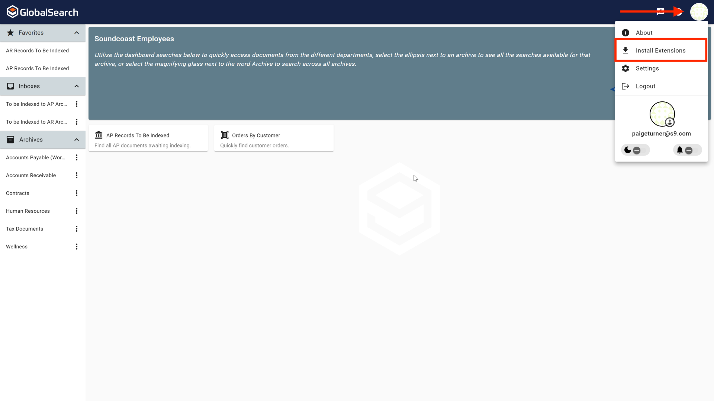Click the Favorites star icon
Viewport: 714px width, 401px height.
pyautogui.click(x=10, y=33)
